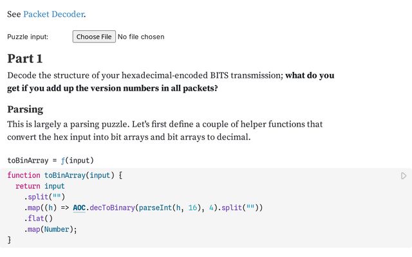The image size is (412, 257).
Task: Click the 'return input' code line
Action: click(40, 186)
